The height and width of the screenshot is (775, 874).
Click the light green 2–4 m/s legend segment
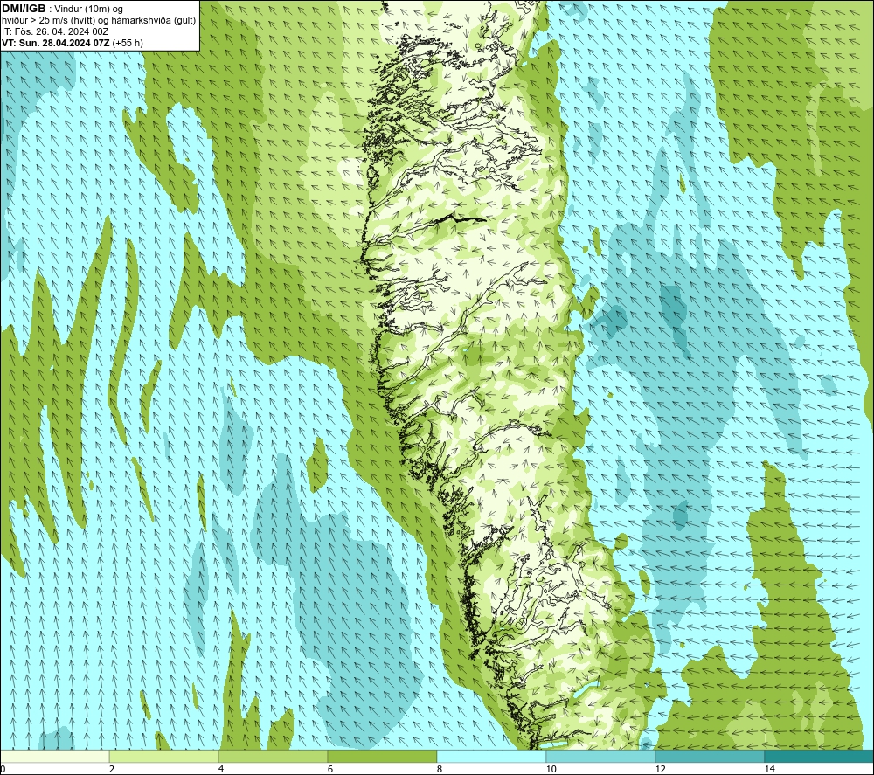tap(164, 756)
